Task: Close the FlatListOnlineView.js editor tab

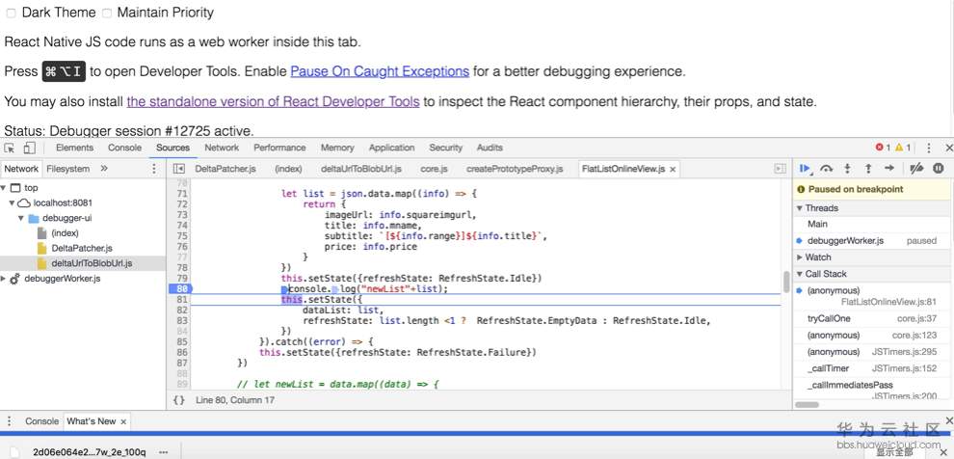Action: [673, 170]
